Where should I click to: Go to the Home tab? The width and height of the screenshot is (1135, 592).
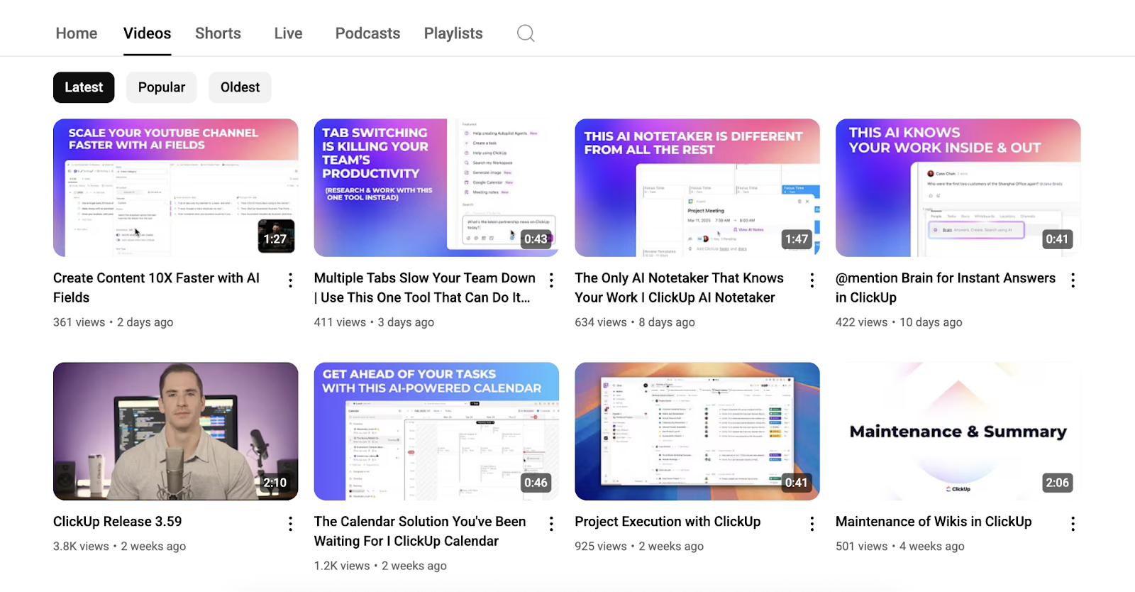(x=77, y=33)
